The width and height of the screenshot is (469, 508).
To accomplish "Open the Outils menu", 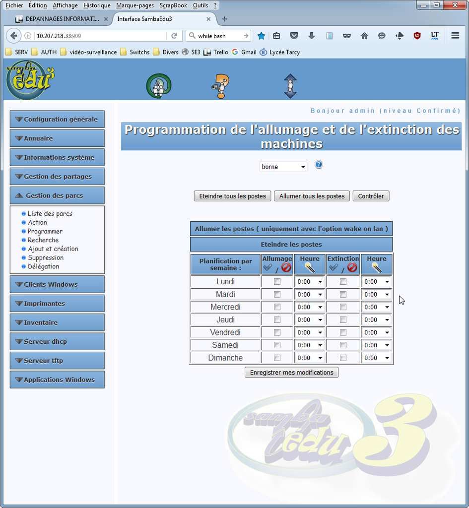I will pos(201,5).
